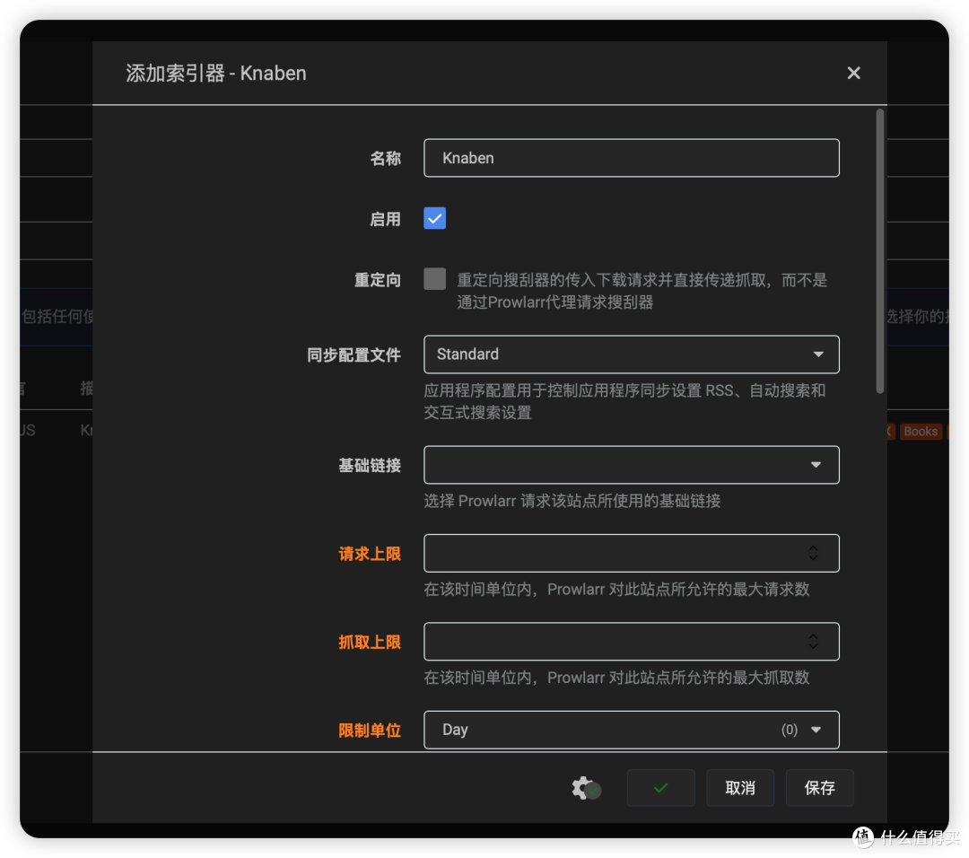Viewport: 969px width, 858px height.
Task: Click the 抓取上限 orange label
Action: [370, 643]
